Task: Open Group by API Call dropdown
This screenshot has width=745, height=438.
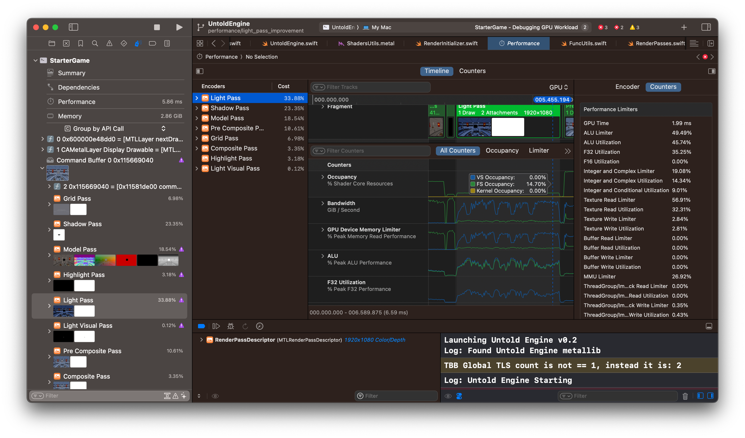Action: click(x=115, y=129)
